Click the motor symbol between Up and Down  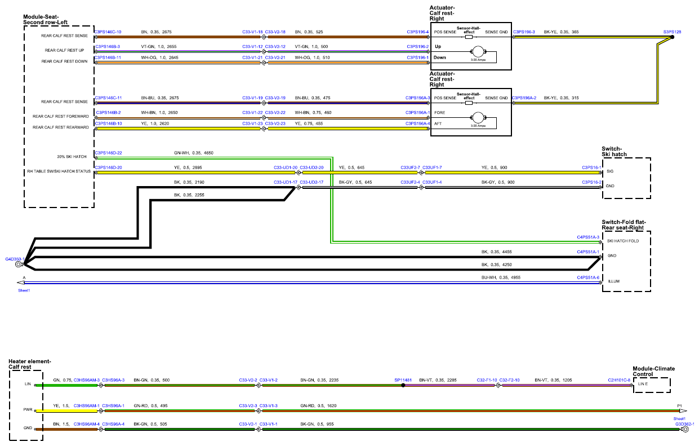coord(478,52)
